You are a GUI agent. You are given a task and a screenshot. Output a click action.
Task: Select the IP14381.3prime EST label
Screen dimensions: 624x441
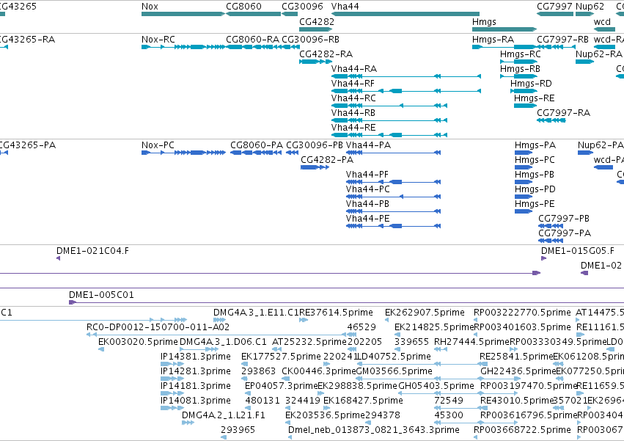[196, 357]
